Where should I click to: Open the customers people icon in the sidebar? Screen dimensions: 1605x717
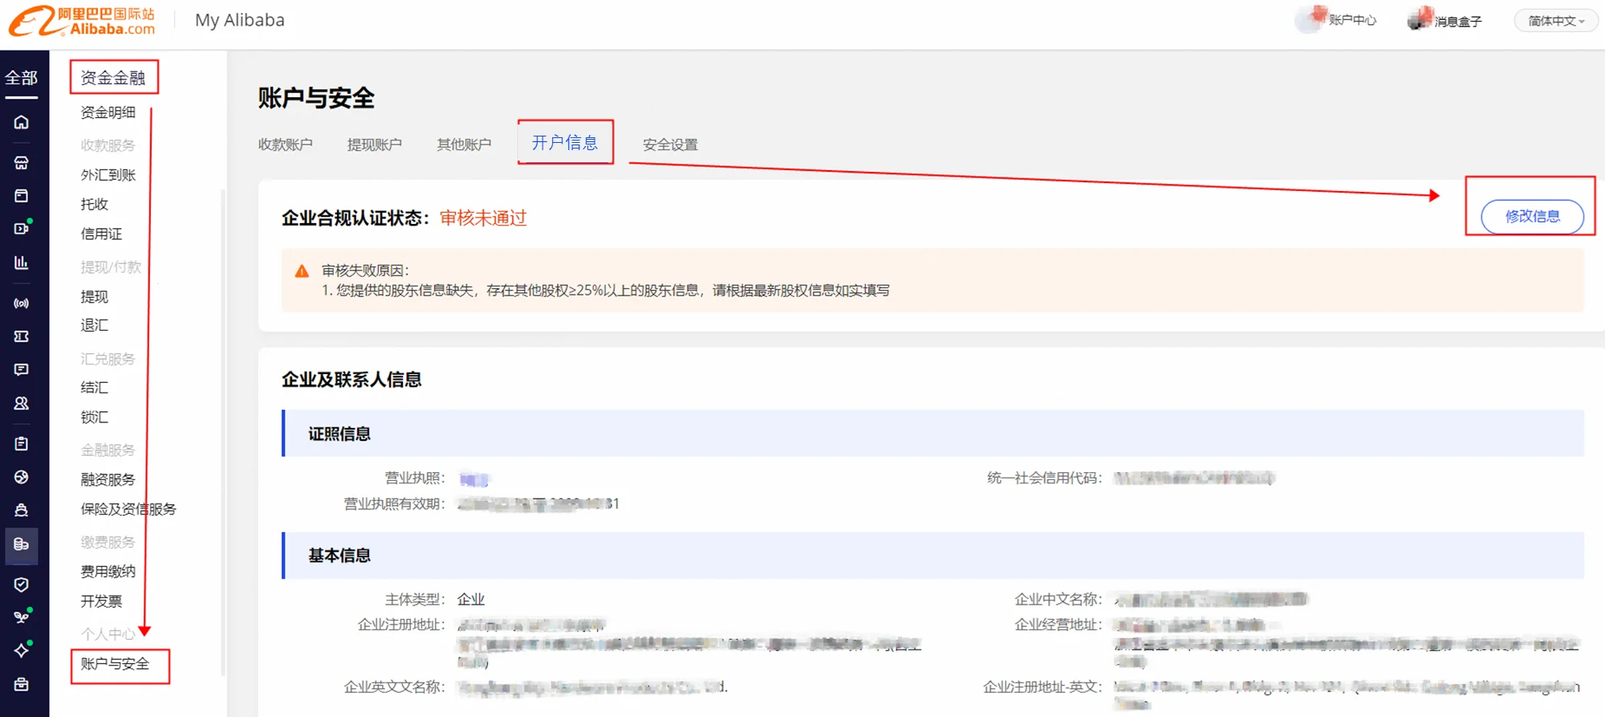coord(22,403)
